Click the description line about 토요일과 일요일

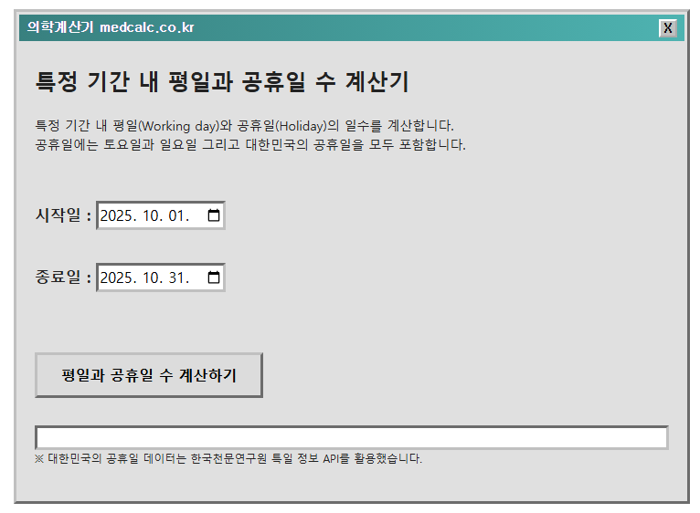pos(249,145)
